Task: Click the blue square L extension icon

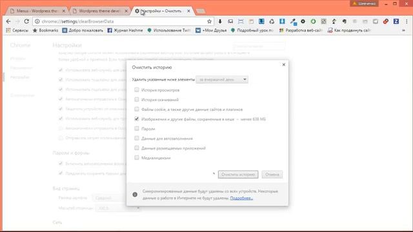Action: coord(261,21)
